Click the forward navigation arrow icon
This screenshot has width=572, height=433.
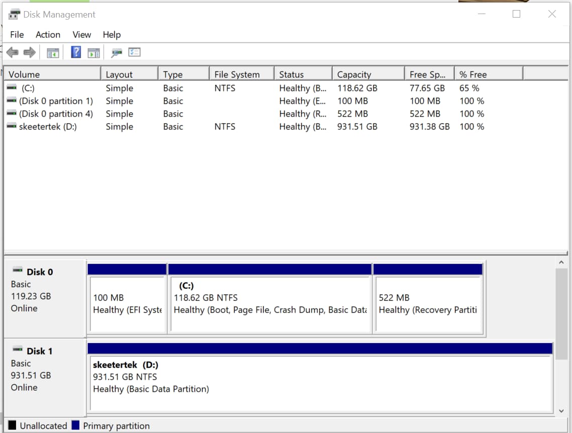point(29,52)
